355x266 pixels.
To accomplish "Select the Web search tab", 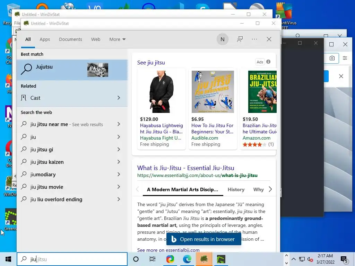I will pyautogui.click(x=96, y=39).
